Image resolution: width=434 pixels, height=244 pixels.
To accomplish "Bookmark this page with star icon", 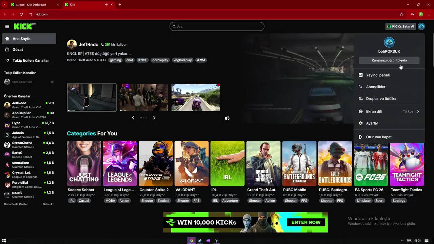I will coord(401,14).
